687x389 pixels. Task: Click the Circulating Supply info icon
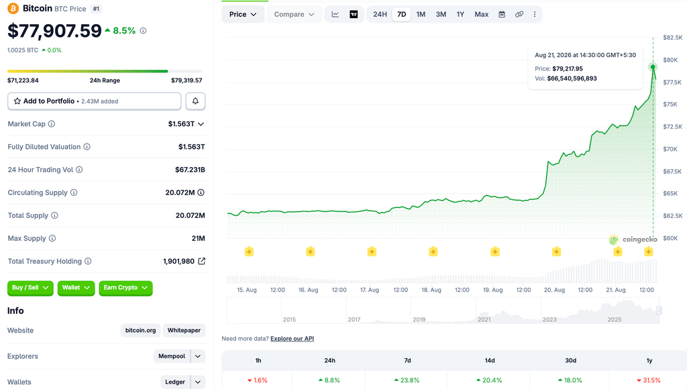(x=74, y=192)
